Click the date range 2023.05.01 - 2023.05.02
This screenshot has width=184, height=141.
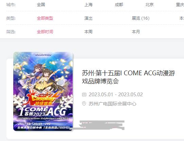(x=116, y=95)
